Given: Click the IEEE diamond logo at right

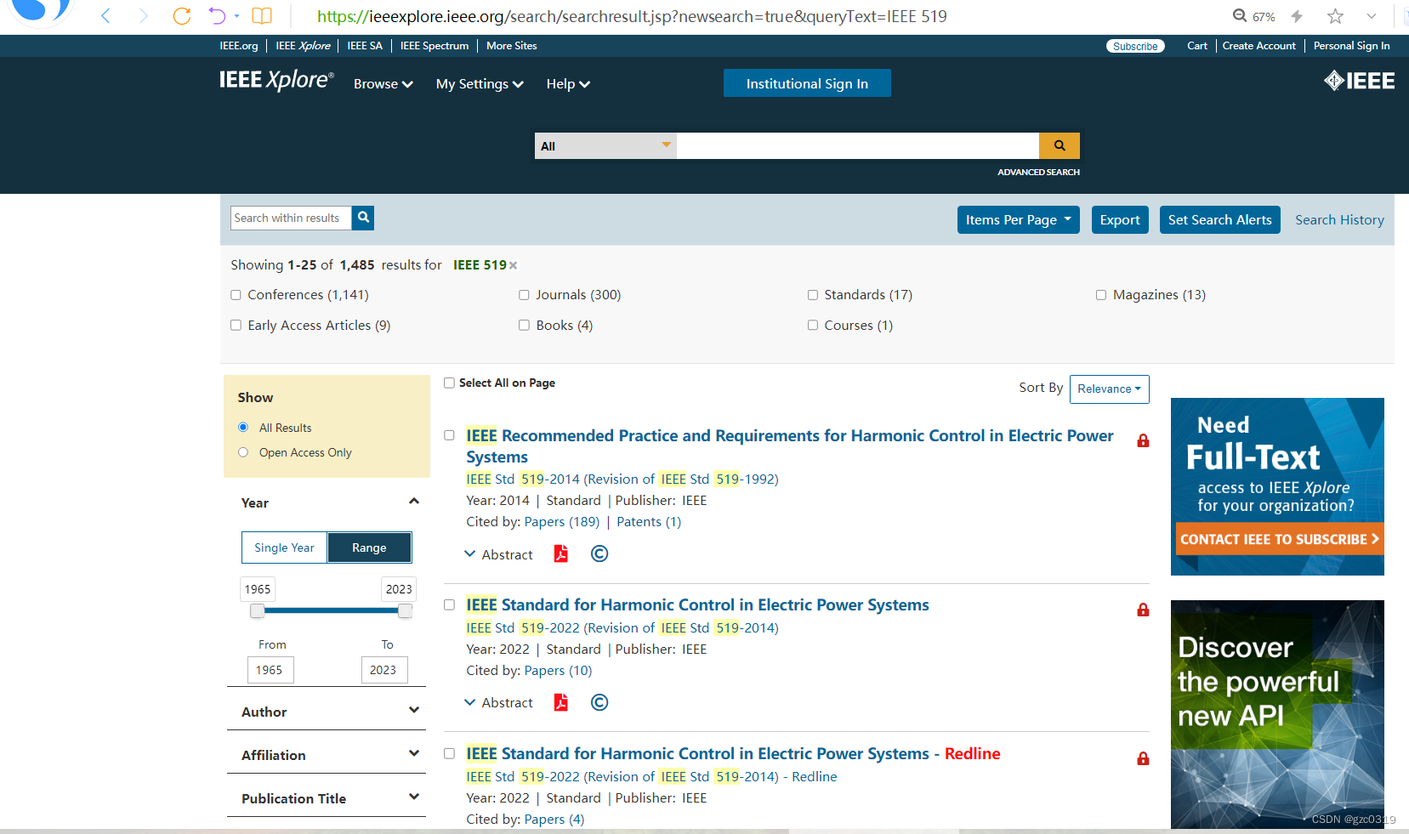Looking at the screenshot, I should tap(1359, 81).
